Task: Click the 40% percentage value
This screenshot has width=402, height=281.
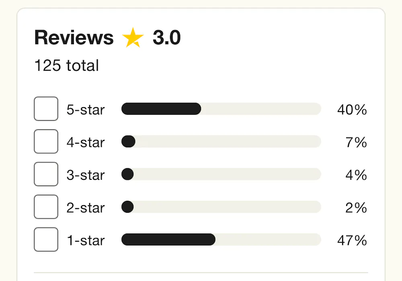Action: click(352, 110)
